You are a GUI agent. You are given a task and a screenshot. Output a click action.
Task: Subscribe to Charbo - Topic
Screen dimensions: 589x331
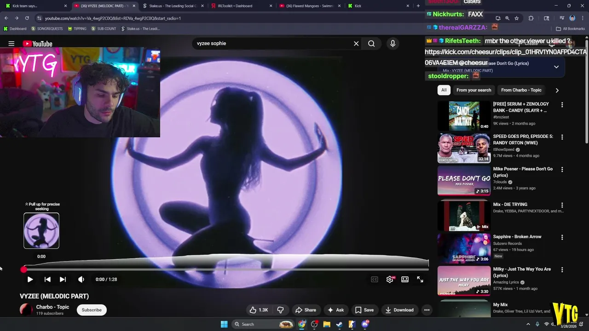(92, 310)
